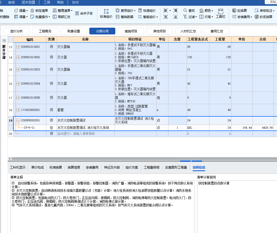
Task: Activate the 快速组价 tool
Action: tap(147, 10)
